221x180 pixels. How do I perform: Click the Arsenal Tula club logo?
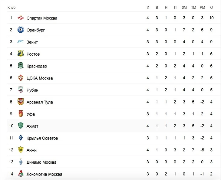(x=21, y=102)
